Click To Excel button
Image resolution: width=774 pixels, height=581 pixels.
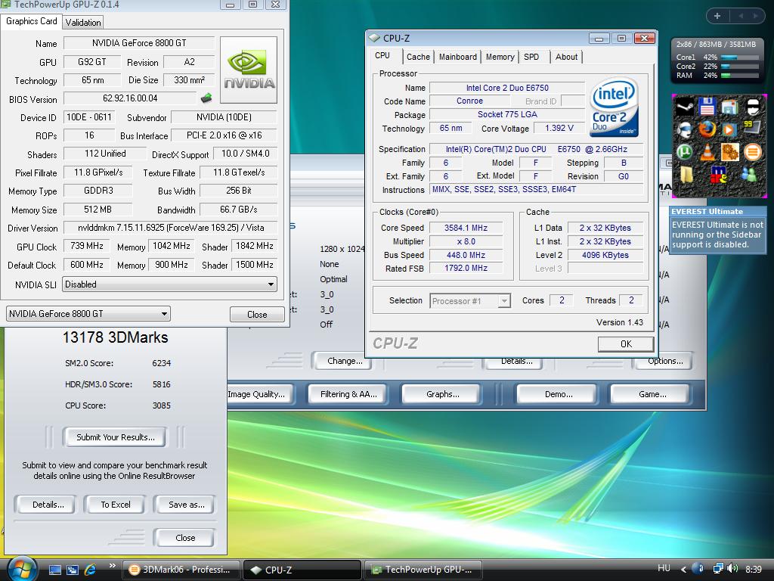[x=116, y=505]
